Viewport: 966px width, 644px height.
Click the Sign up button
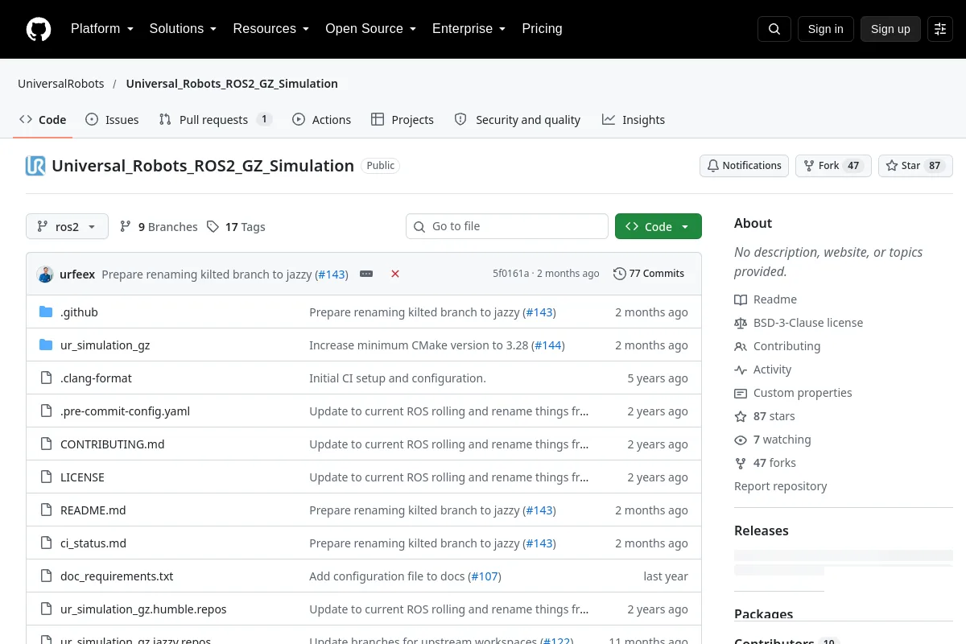[890, 29]
